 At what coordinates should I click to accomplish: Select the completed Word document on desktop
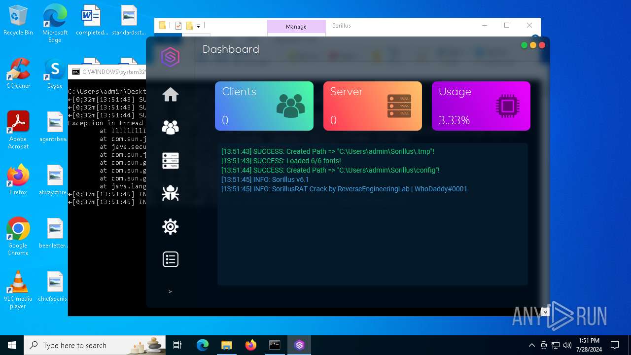pyautogui.click(x=92, y=21)
